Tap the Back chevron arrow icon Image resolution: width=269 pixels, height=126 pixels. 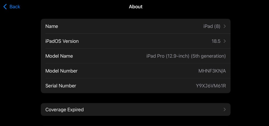[x=5, y=7]
